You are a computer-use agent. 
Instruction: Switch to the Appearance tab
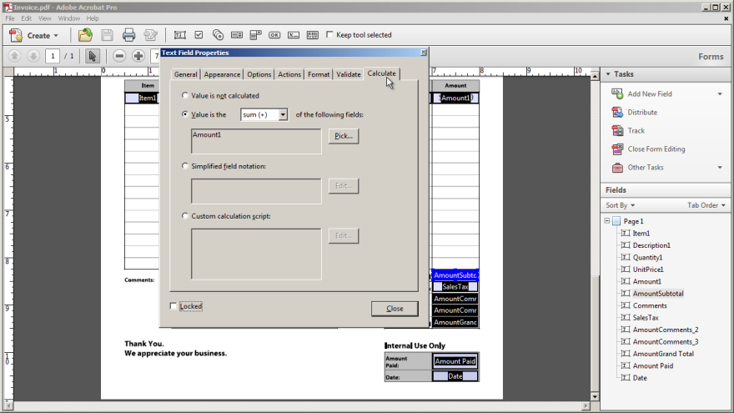tap(222, 74)
